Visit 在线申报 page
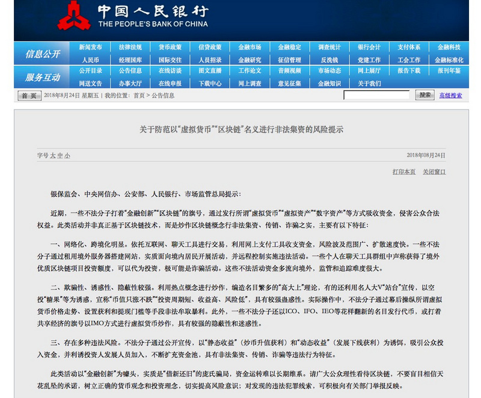Image resolution: width=481 pixels, height=398 pixels. tap(170, 84)
